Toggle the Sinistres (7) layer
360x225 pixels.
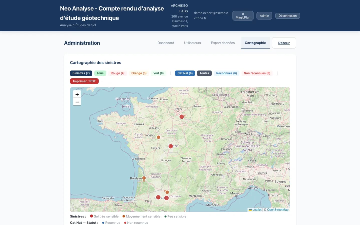[x=81, y=73]
